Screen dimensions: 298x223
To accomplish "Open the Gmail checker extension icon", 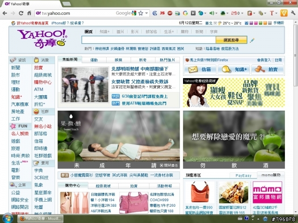I will tap(234, 13).
